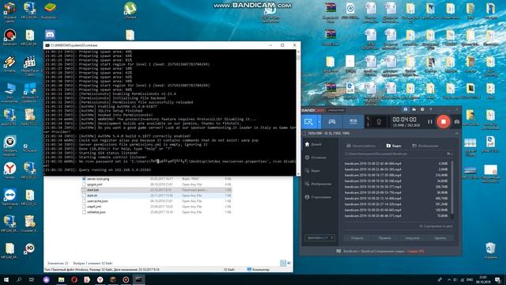Open uTorrent desktop icon
The width and height of the screenshot is (506, 285).
pos(130,10)
